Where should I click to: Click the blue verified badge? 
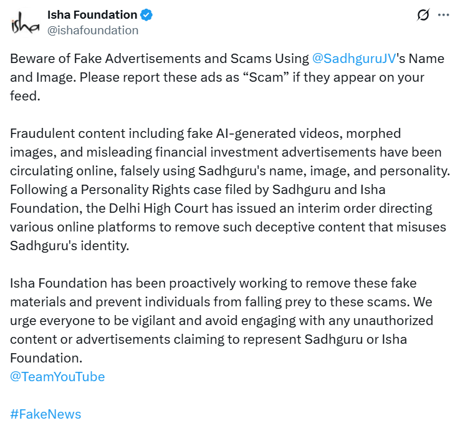pos(147,14)
